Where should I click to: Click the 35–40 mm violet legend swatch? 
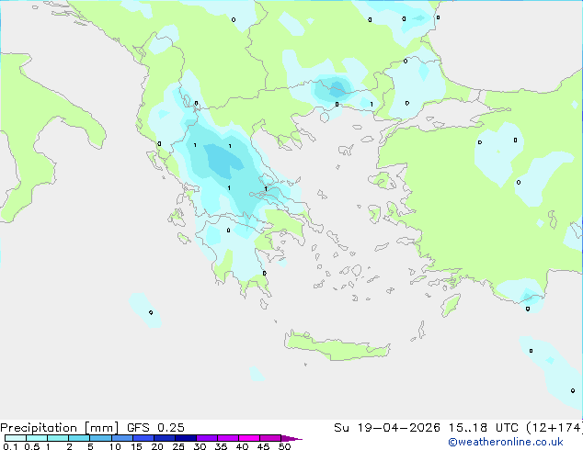(x=227, y=438)
